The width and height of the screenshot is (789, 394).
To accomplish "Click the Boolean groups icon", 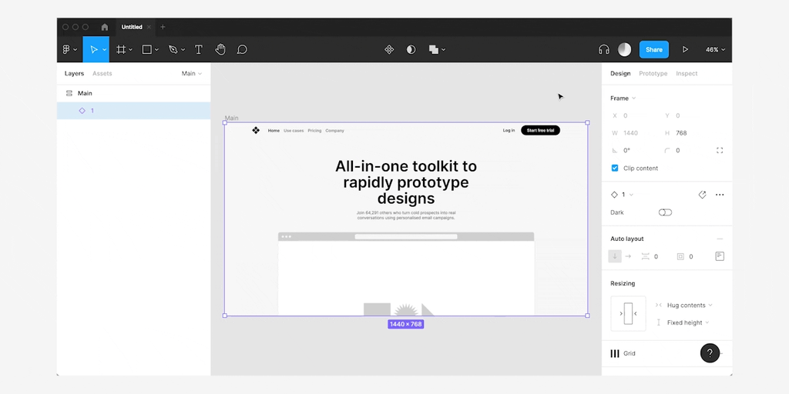I will coord(433,49).
